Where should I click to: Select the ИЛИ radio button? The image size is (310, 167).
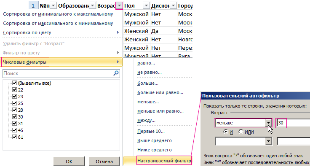(x=241, y=132)
